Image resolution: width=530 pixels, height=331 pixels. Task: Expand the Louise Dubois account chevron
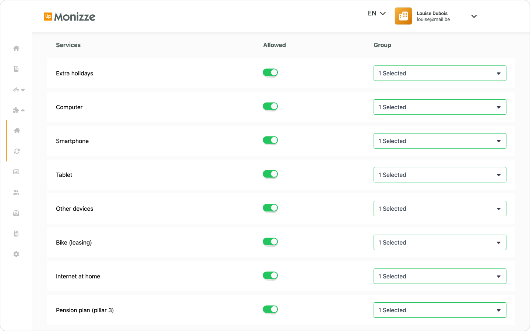474,16
